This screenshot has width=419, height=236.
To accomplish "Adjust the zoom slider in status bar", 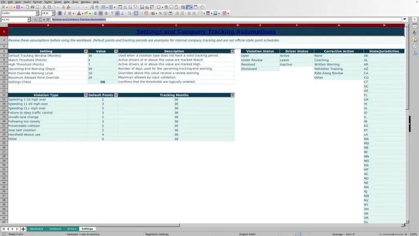I will pyautogui.click(x=393, y=234).
